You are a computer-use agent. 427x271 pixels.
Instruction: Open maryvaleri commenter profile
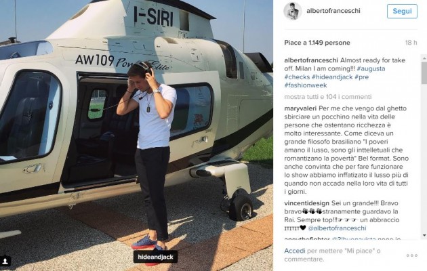tap(300, 108)
